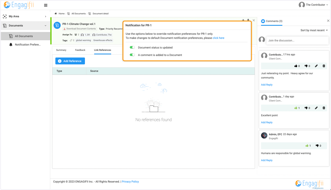Expand the My Area sidebar section
The width and height of the screenshot is (331, 190).
click(x=25, y=16)
